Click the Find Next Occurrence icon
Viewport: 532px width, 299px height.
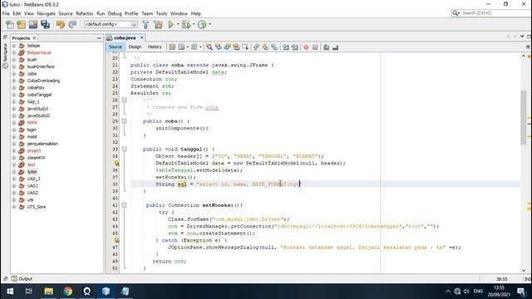pyautogui.click(x=227, y=47)
